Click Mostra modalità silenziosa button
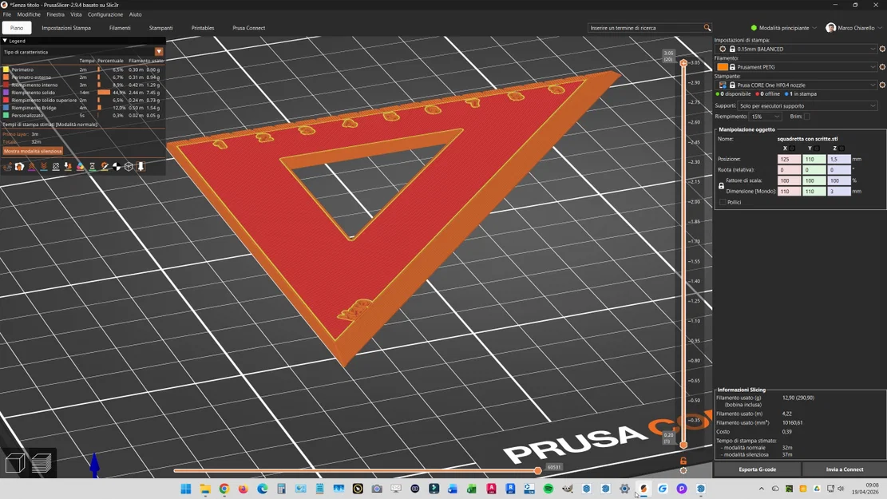Viewport: 887px width, 499px height. pyautogui.click(x=33, y=151)
